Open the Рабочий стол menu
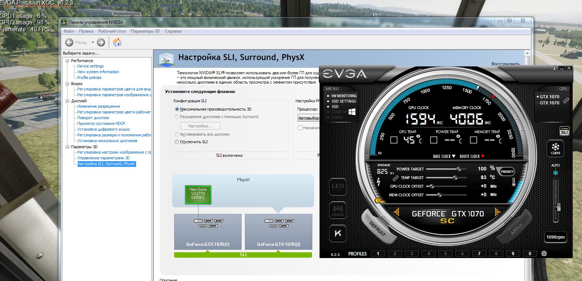Image resolution: width=582 pixels, height=281 pixels. pos(112,31)
